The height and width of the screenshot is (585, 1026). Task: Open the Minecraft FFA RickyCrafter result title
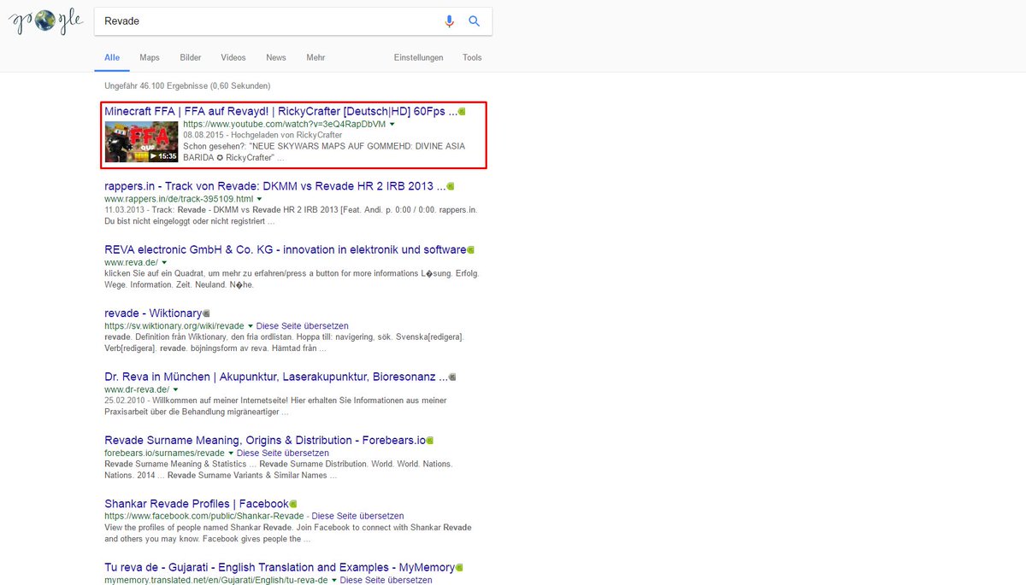[280, 111]
